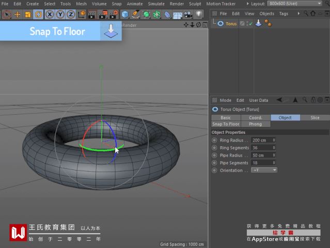Open the Snap To Floor tab
This screenshot has width=330, height=248.
pos(226,124)
